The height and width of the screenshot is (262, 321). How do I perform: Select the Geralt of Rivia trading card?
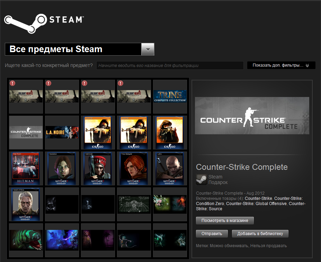26,204
